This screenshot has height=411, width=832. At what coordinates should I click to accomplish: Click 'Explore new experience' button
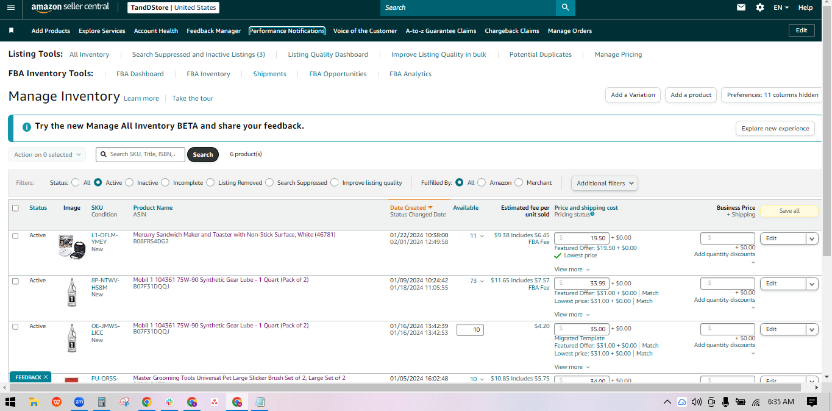point(775,129)
